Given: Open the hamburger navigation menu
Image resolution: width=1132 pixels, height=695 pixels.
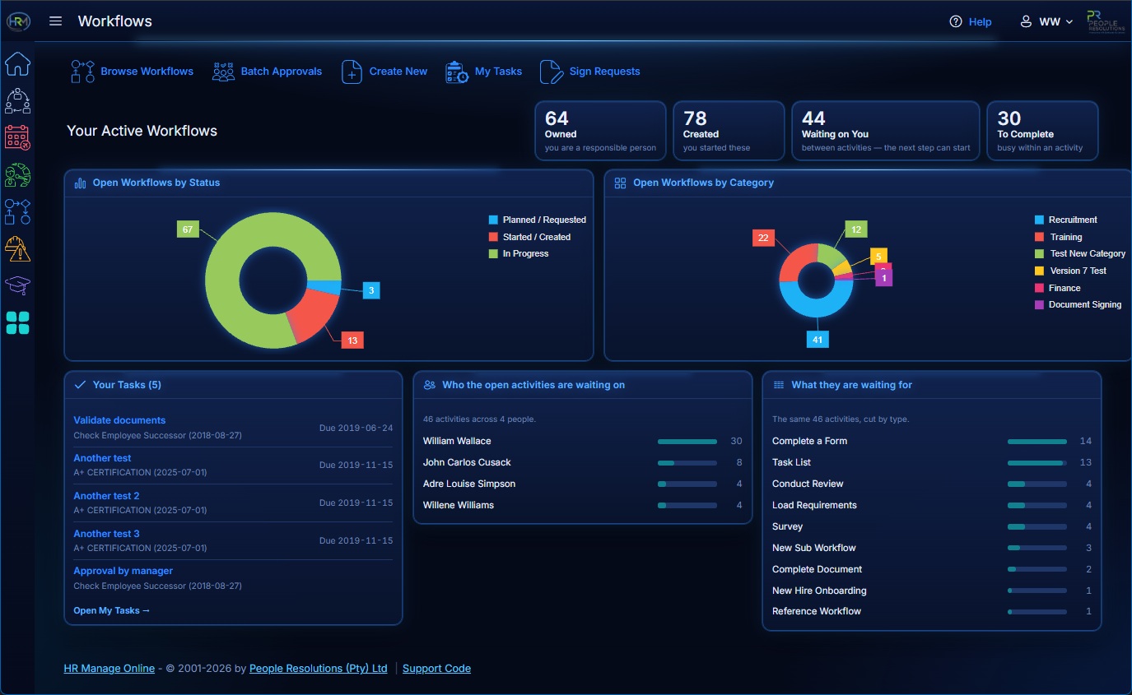Looking at the screenshot, I should (55, 21).
